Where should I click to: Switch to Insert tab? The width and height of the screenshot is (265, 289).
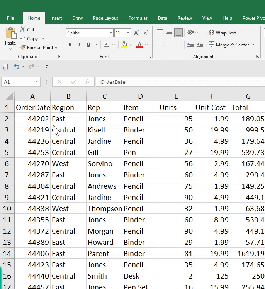[x=56, y=18]
